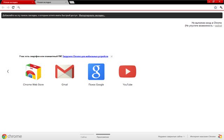The height and width of the screenshot is (140, 224).
Task: Reload the current page
Action: pyautogui.click(x=13, y=7)
